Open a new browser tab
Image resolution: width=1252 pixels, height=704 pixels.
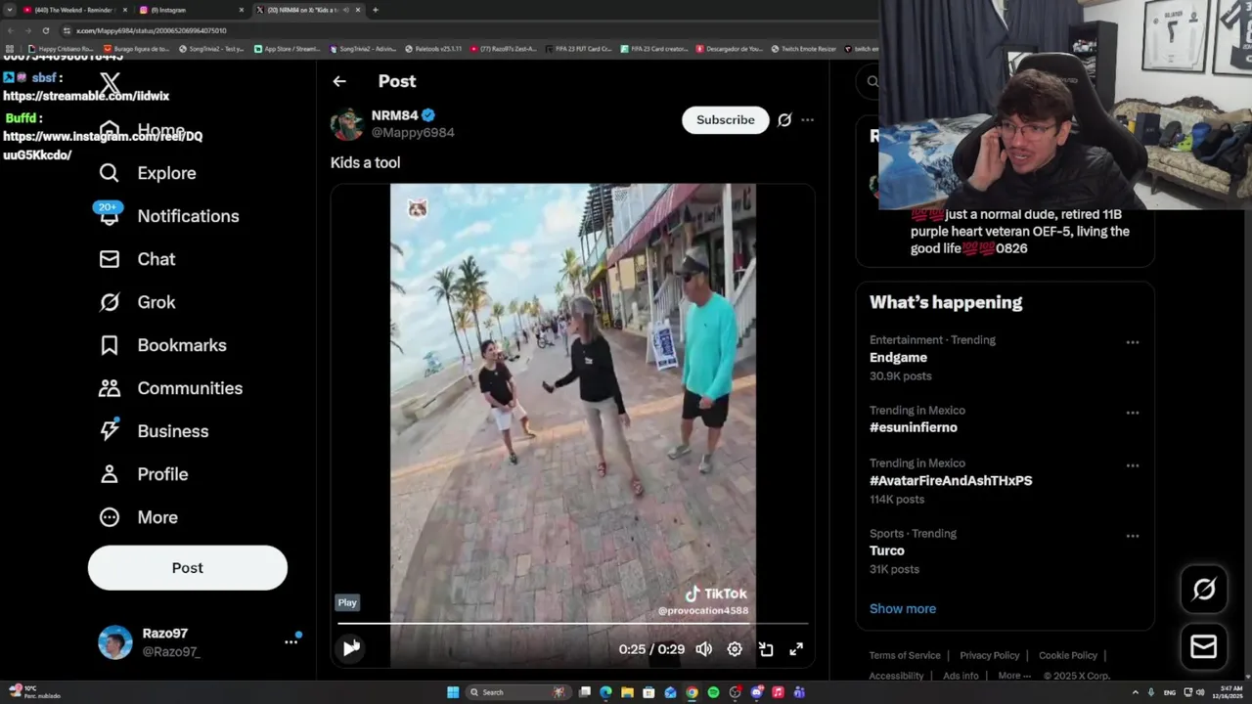click(376, 10)
